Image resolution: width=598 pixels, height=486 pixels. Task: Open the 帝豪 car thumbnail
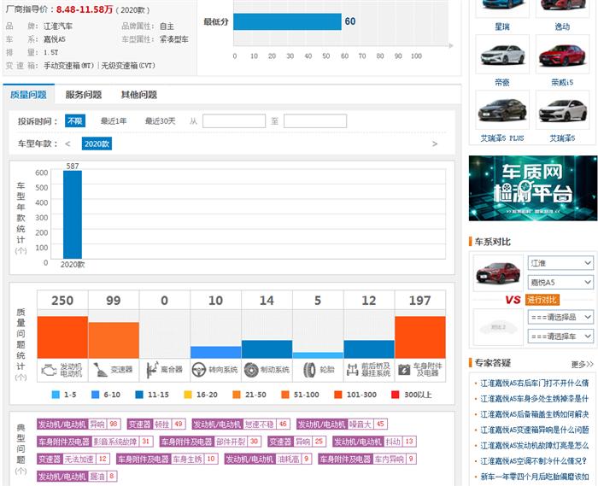coord(502,54)
